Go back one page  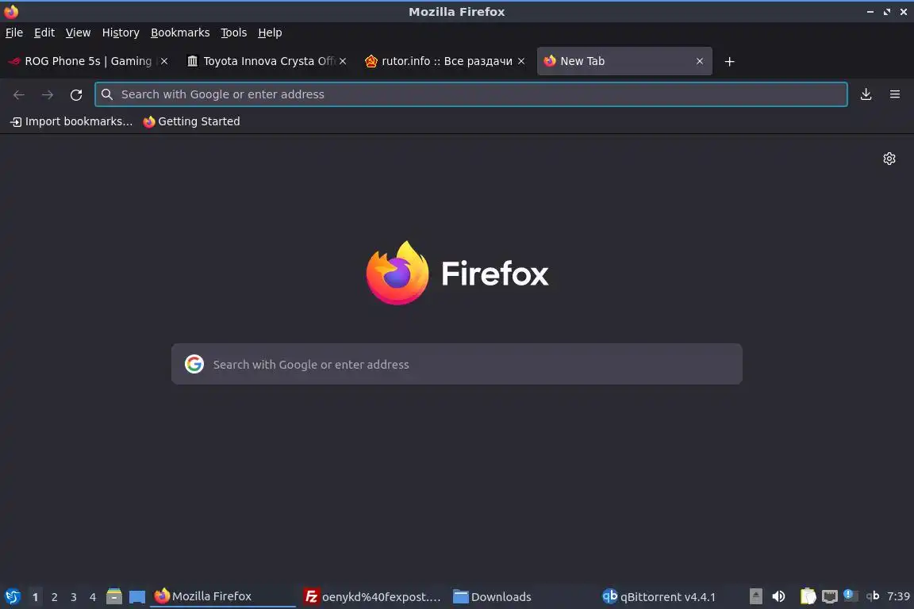coord(19,94)
